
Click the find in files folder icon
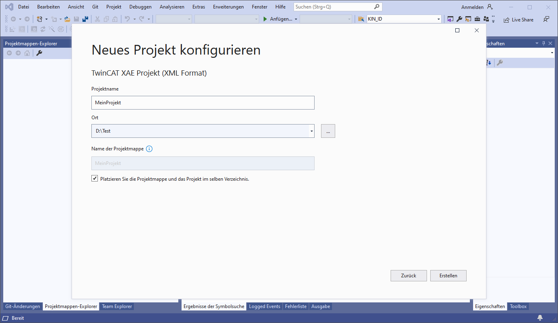pos(361,19)
